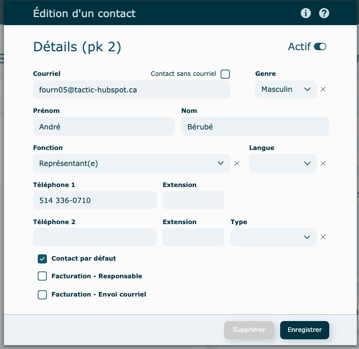Clear the phone Type selection with X
The image size is (359, 349).
click(323, 237)
